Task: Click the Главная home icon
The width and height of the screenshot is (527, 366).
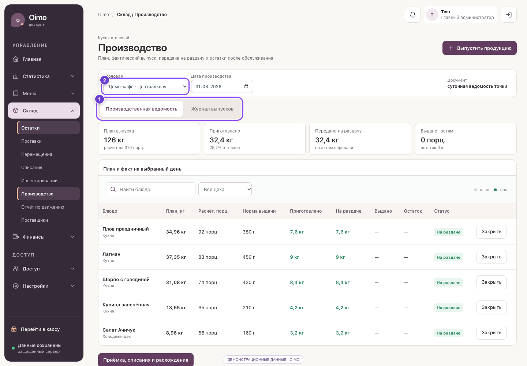Action: [16, 59]
